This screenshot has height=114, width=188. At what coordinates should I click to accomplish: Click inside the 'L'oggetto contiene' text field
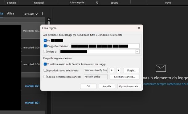105,46
